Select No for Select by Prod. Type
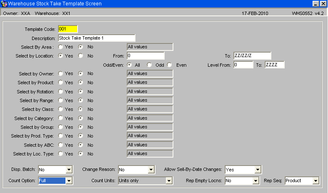This screenshot has width=328, height=193. point(80,136)
